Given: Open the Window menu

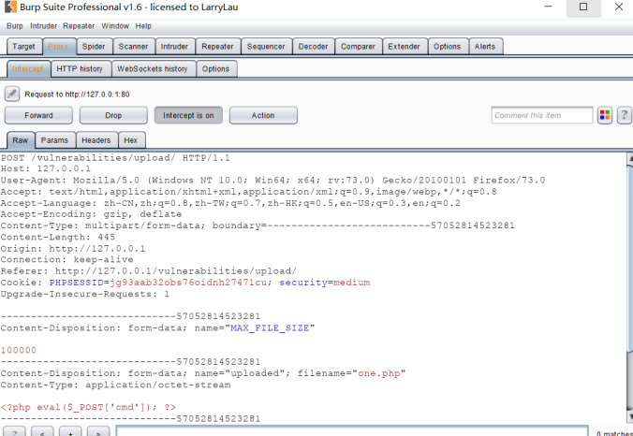Looking at the screenshot, I should pyautogui.click(x=115, y=26).
